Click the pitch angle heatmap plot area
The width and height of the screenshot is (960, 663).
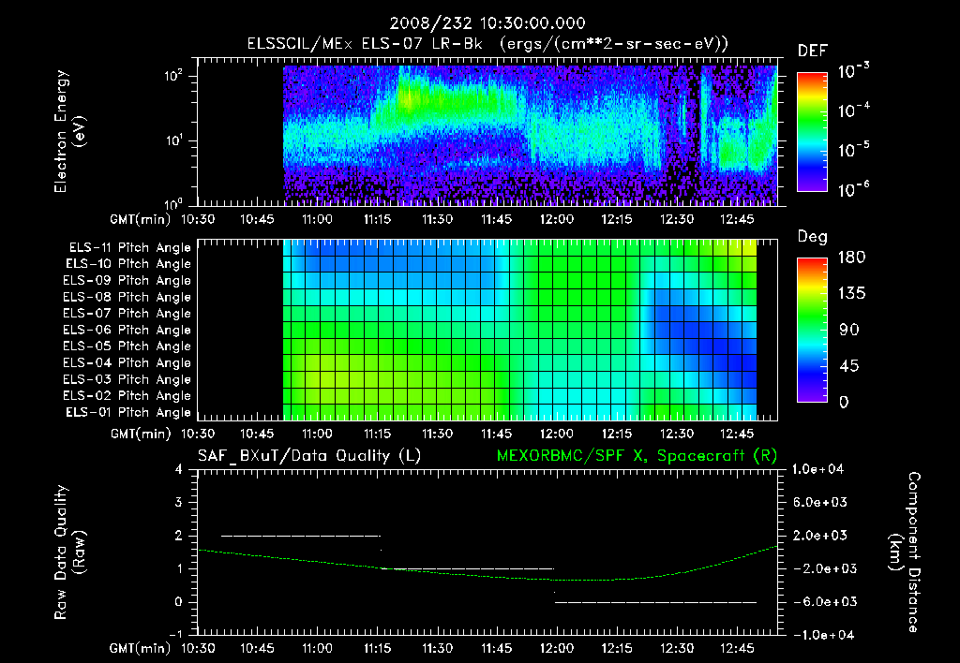pyautogui.click(x=487, y=331)
